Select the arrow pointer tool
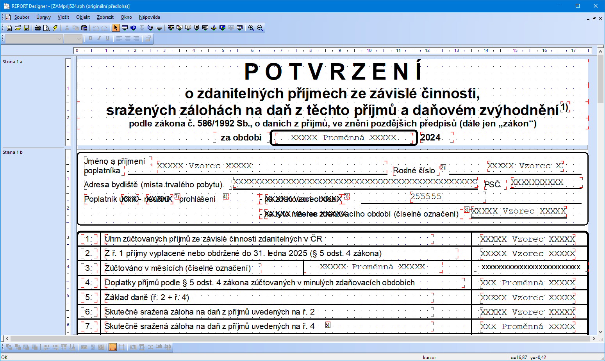The width and height of the screenshot is (605, 361). click(116, 28)
